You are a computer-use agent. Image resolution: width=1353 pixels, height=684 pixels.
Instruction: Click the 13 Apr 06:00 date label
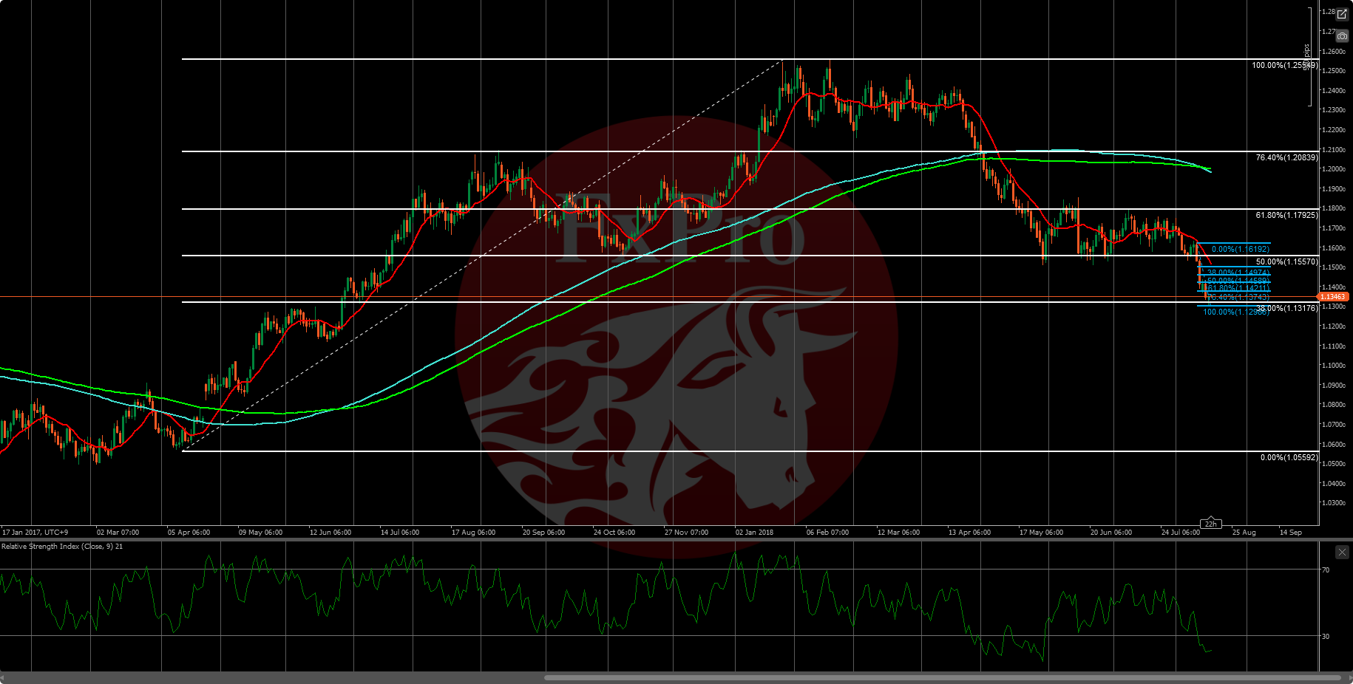pos(969,533)
